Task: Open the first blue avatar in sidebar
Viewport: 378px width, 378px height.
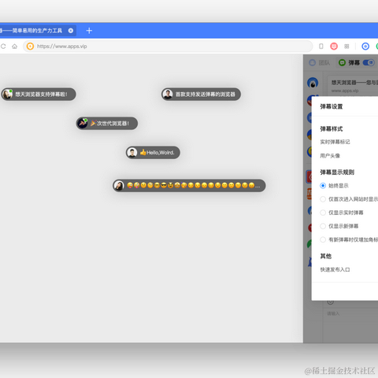Action: [x=313, y=83]
